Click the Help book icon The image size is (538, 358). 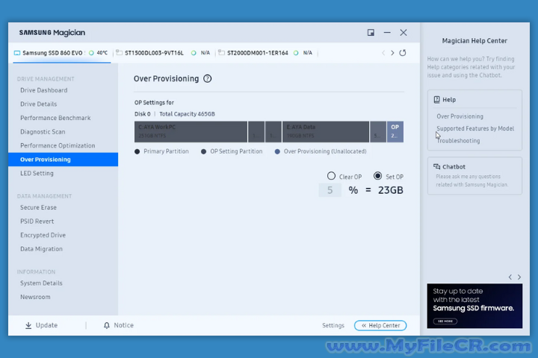coord(436,100)
